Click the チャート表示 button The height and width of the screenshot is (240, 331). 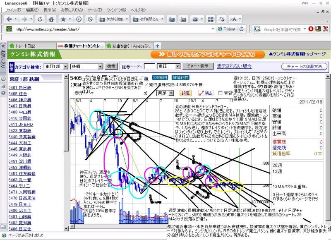click(x=198, y=66)
